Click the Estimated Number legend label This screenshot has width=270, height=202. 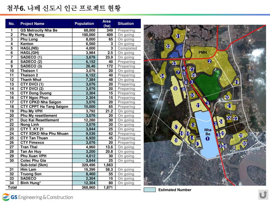175,190
